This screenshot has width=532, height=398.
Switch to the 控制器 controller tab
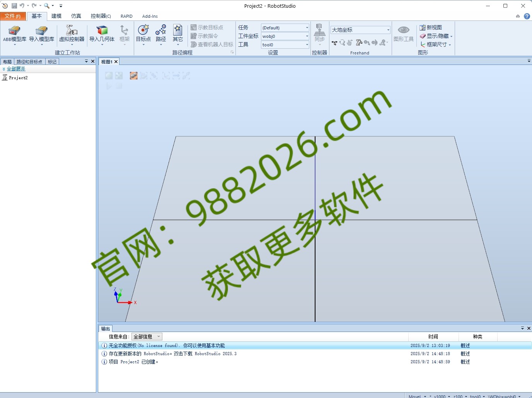(101, 16)
